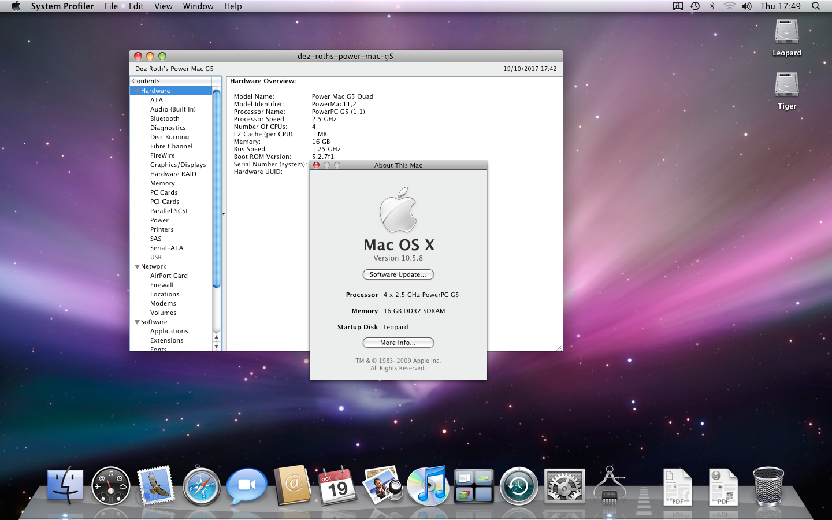
Task: Open iChat from the Dock
Action: [247, 486]
